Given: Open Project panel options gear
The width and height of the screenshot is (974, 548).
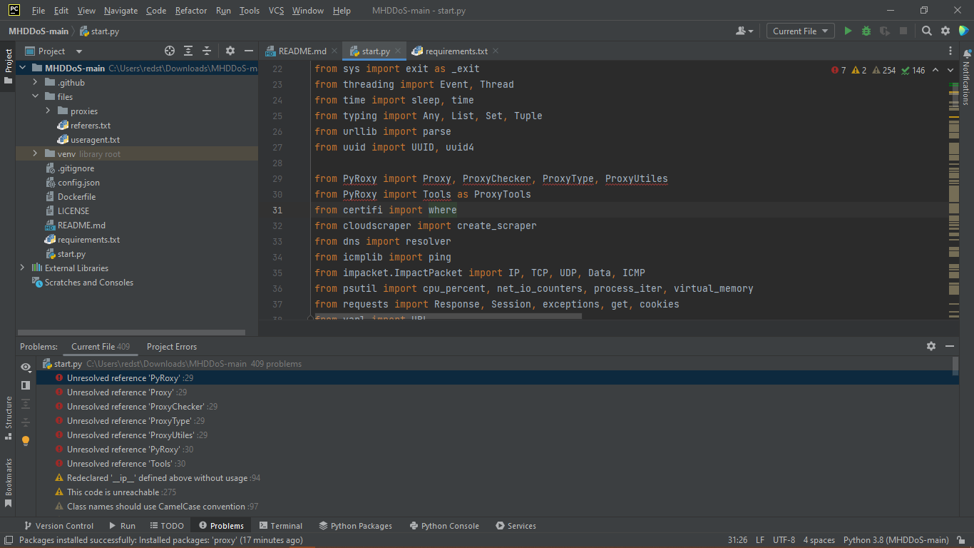Looking at the screenshot, I should tap(230, 51).
